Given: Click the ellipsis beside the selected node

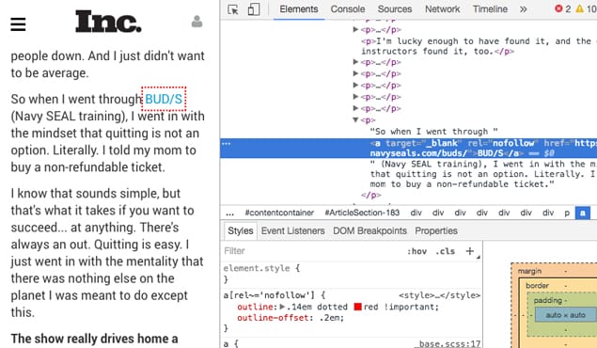Looking at the screenshot, I should [x=227, y=144].
